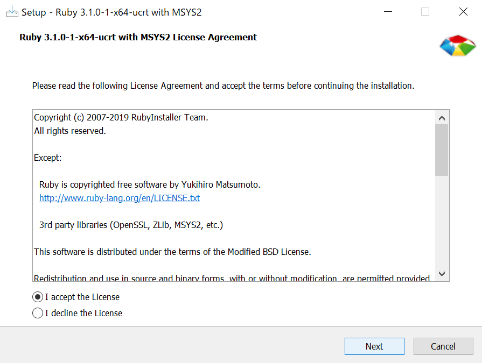The width and height of the screenshot is (482, 363).
Task: Click the license scrollbar thumb
Action: tap(442, 150)
